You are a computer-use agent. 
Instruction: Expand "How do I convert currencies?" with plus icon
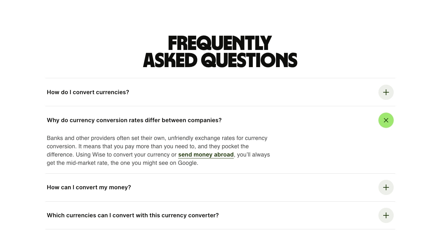(x=386, y=92)
